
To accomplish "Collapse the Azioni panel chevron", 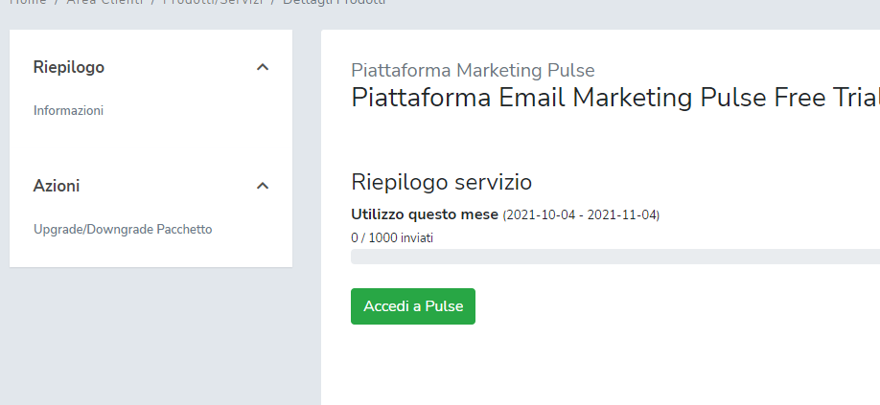I will [x=263, y=186].
